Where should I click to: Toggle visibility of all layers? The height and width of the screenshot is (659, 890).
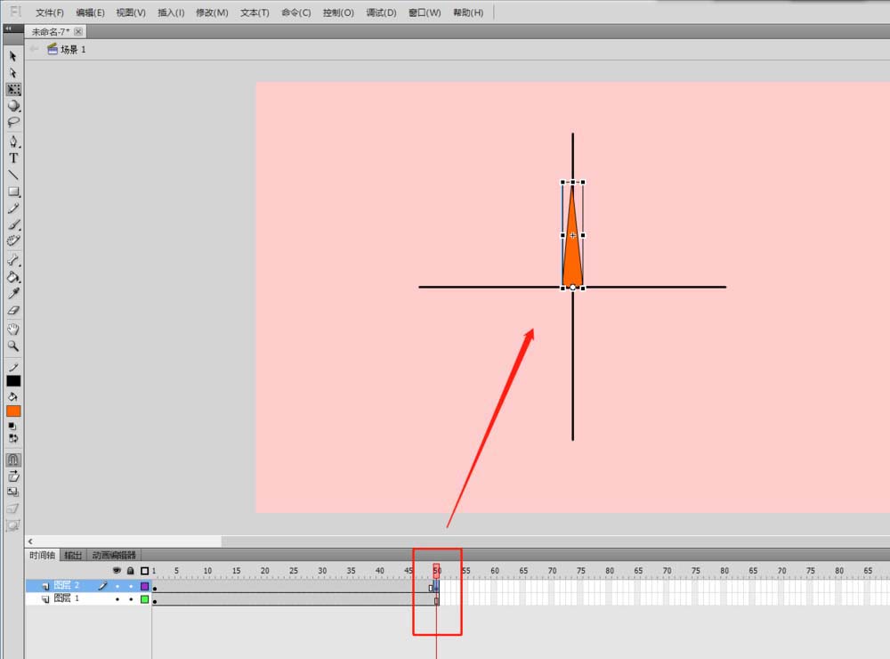[117, 571]
